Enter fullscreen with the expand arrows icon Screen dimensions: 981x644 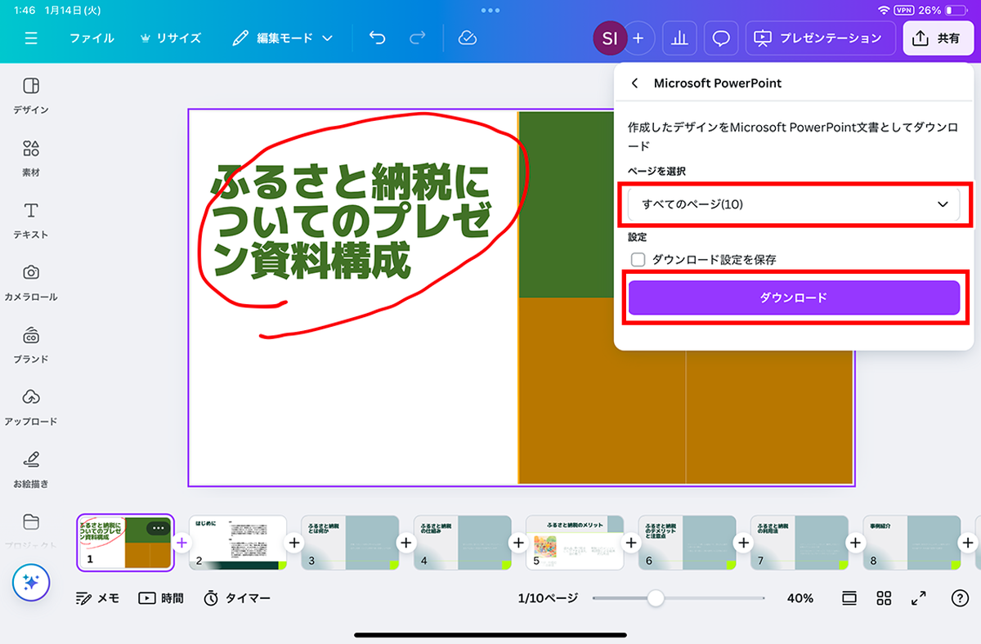(x=919, y=598)
